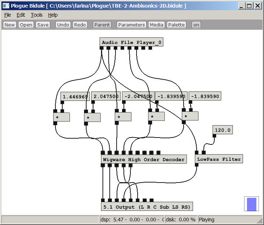Screen dimensions: 264x225
Task: Click output pin of the 1.446969 constant
Action: 62,102
